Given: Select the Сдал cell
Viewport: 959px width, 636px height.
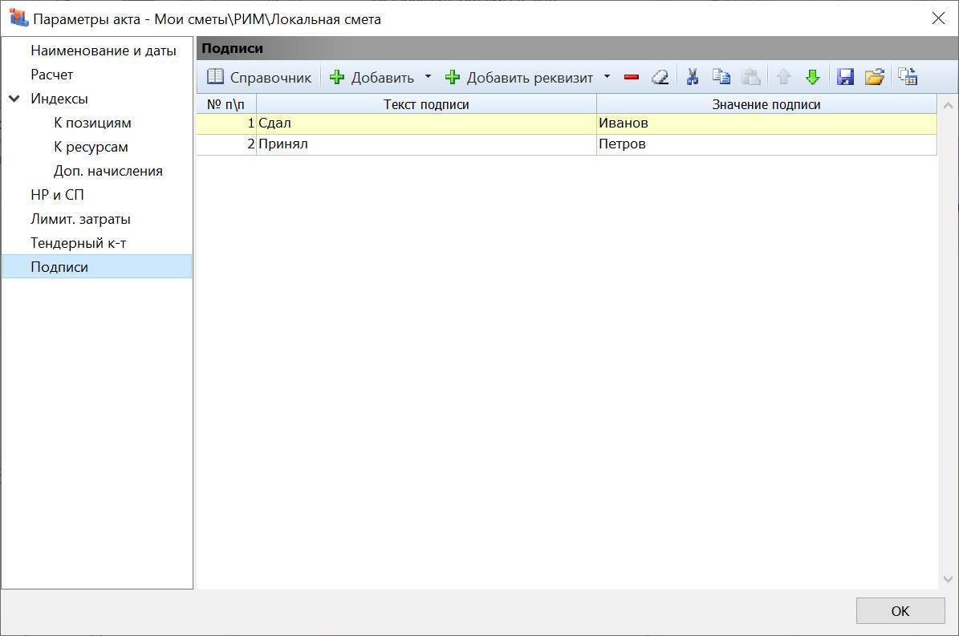Looking at the screenshot, I should click(x=426, y=124).
